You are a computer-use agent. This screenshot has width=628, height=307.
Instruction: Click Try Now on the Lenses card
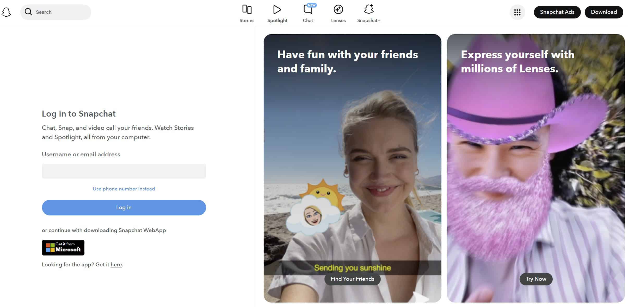(536, 279)
